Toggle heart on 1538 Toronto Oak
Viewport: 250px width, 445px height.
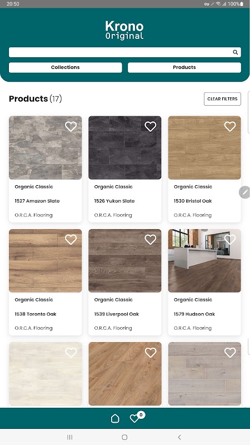coord(71,240)
